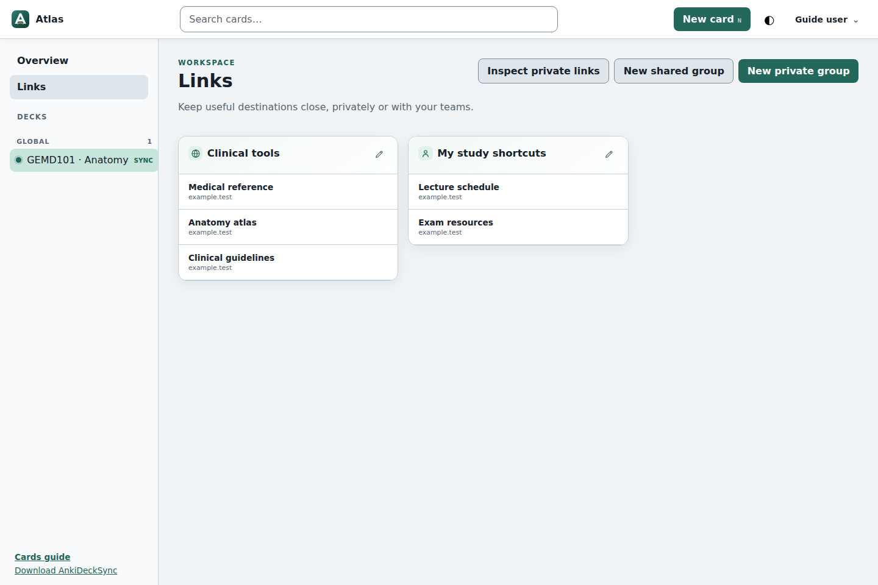Select the Links sidebar item

coord(79,87)
